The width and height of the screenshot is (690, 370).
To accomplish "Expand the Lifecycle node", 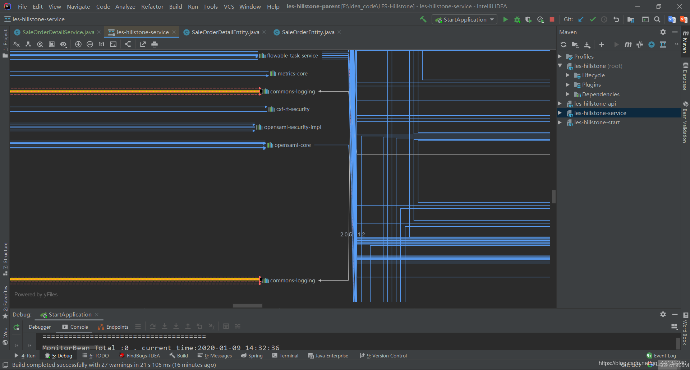I will click(568, 75).
